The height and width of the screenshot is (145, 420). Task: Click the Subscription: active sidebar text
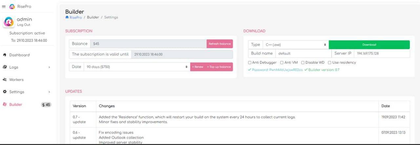(x=27, y=33)
